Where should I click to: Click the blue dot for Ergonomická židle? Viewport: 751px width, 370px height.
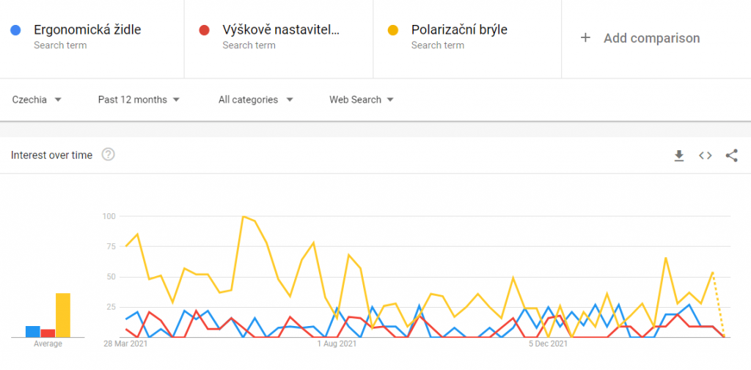(x=15, y=30)
